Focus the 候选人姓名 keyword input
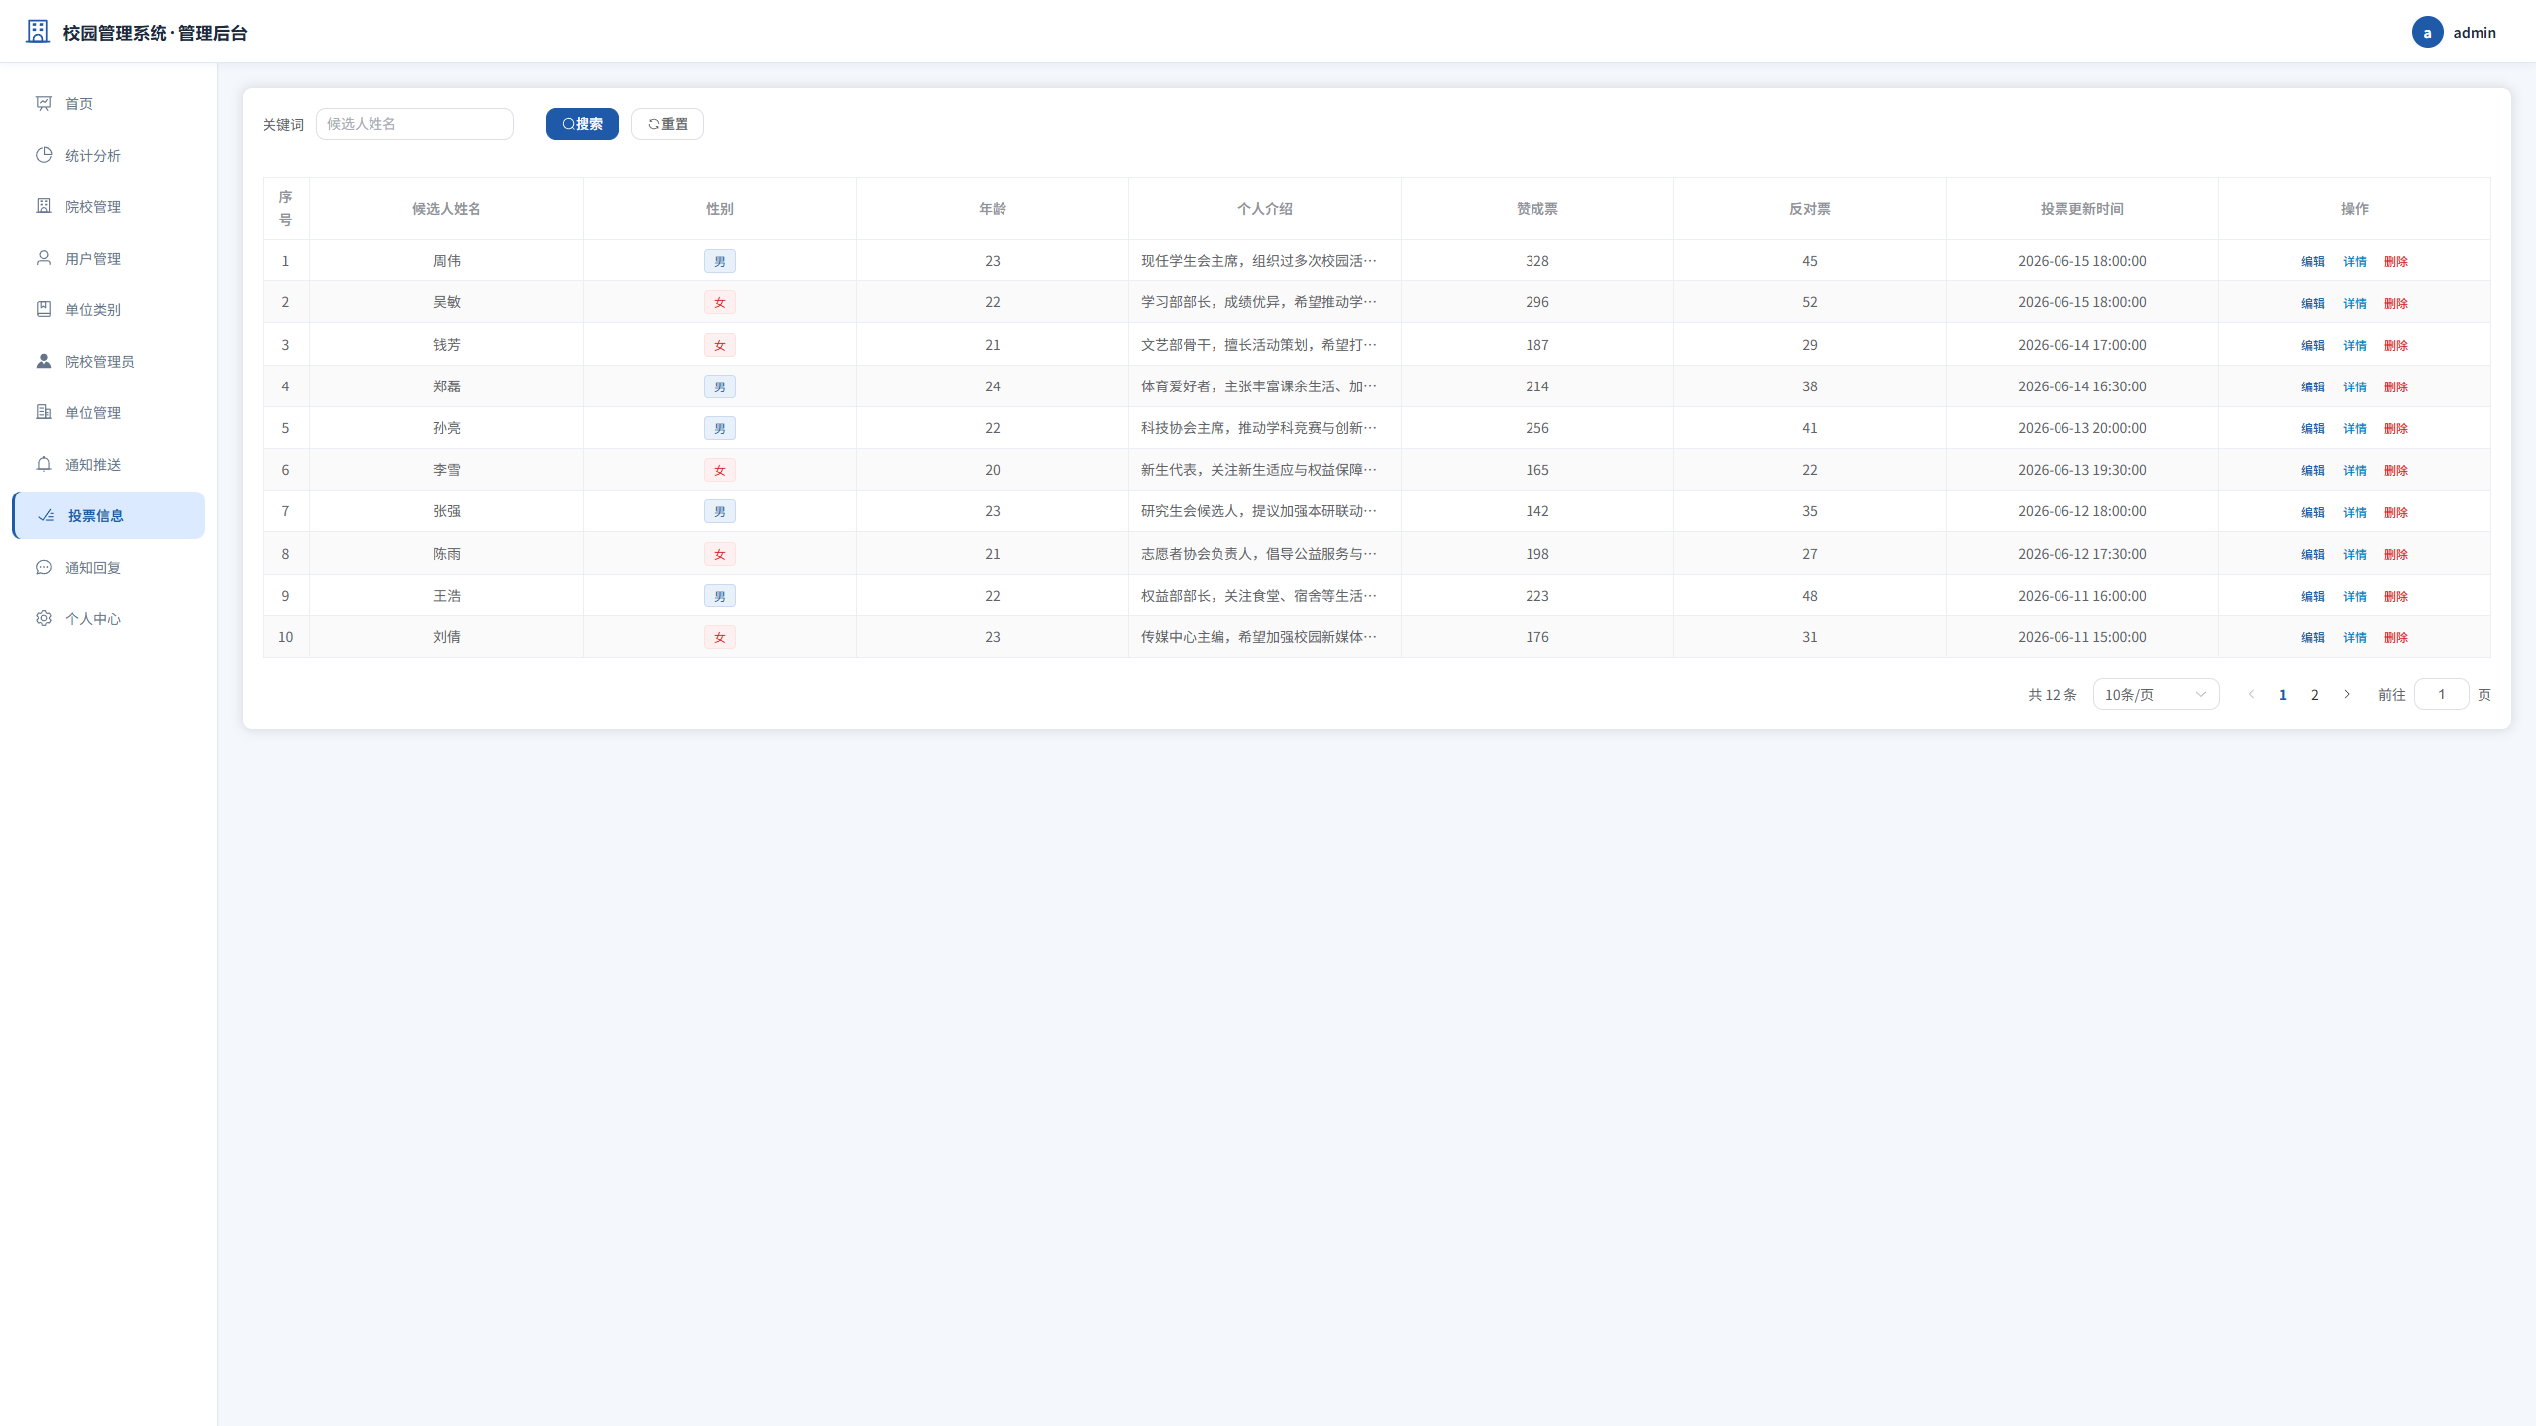 click(x=415, y=124)
